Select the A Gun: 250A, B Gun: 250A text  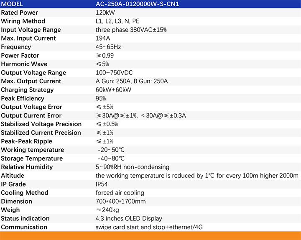coord(132,81)
